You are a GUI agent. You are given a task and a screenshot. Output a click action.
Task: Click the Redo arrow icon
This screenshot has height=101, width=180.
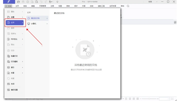point(46,2)
